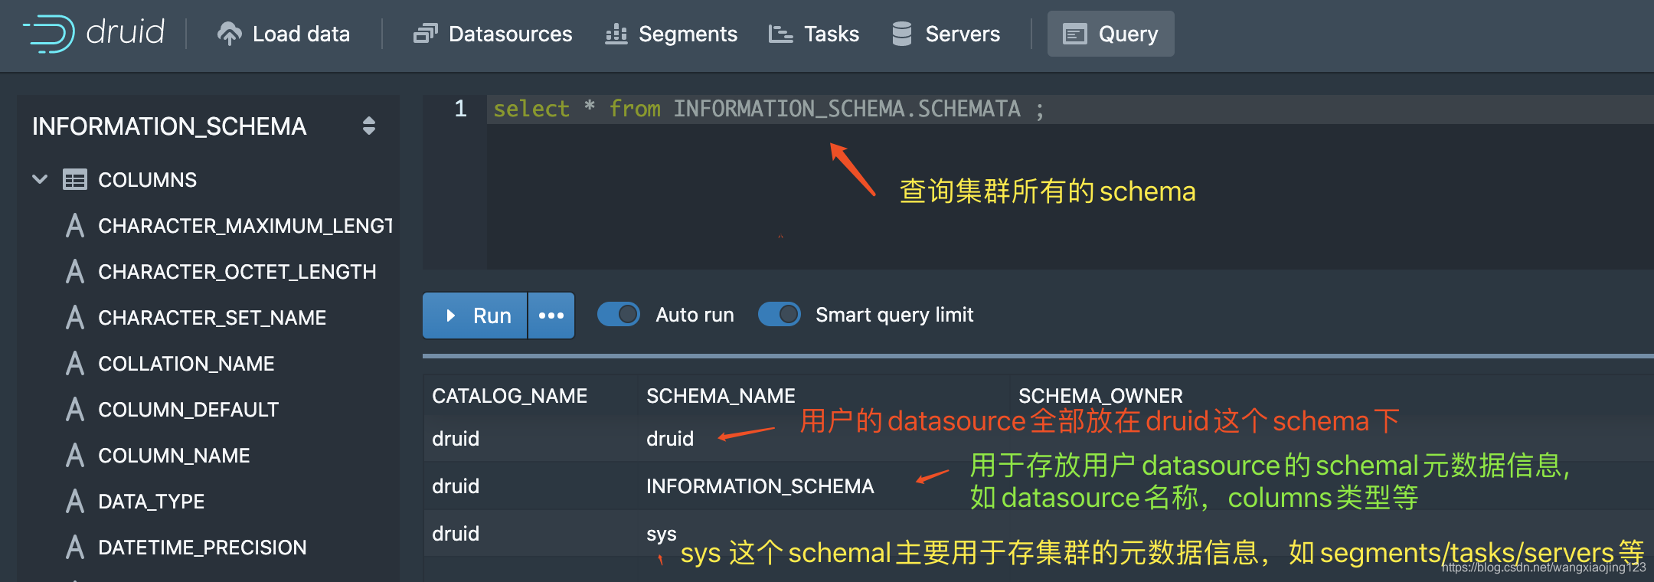Click the Servers database icon

(902, 34)
